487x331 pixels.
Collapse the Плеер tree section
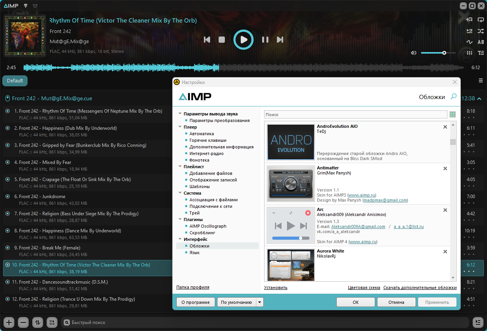tap(180, 127)
